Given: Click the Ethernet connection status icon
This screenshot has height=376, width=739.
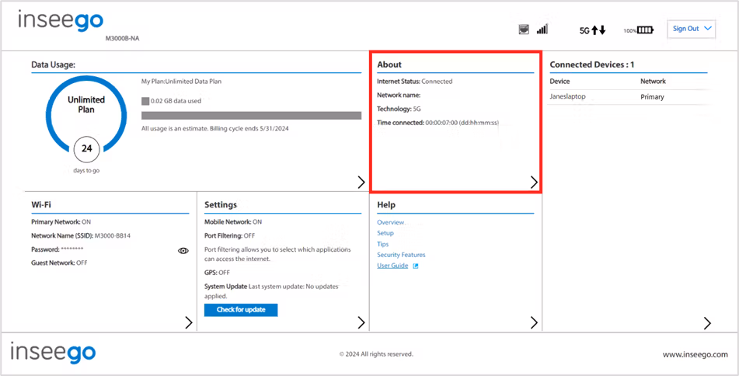Looking at the screenshot, I should click(x=524, y=30).
